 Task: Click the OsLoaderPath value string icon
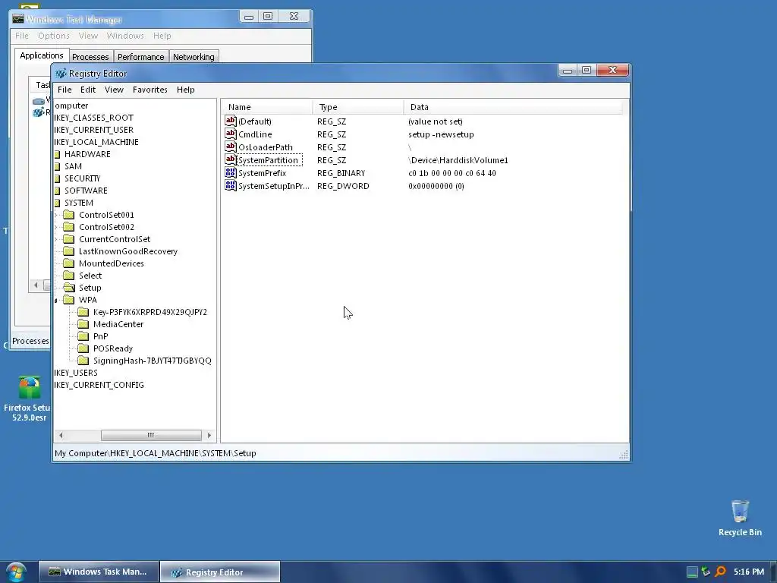coord(231,147)
